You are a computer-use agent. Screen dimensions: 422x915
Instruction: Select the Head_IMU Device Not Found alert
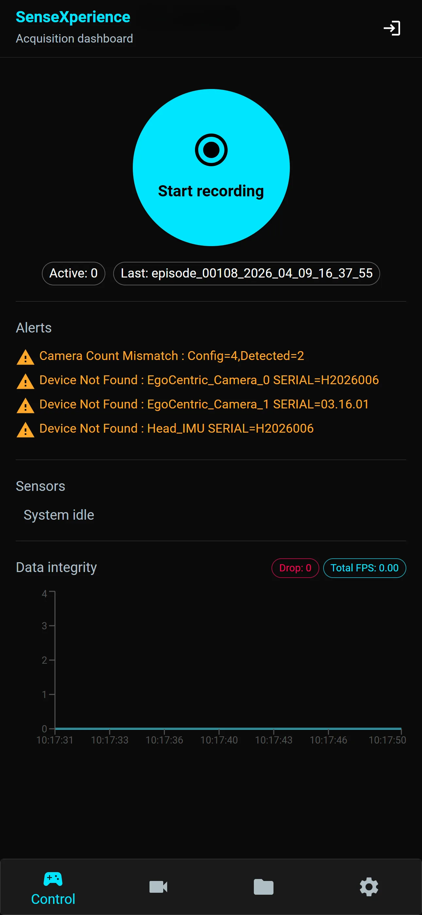tap(177, 428)
